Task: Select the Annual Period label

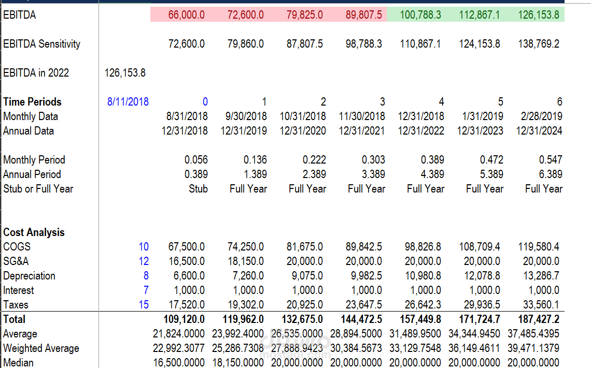Action: (32, 174)
